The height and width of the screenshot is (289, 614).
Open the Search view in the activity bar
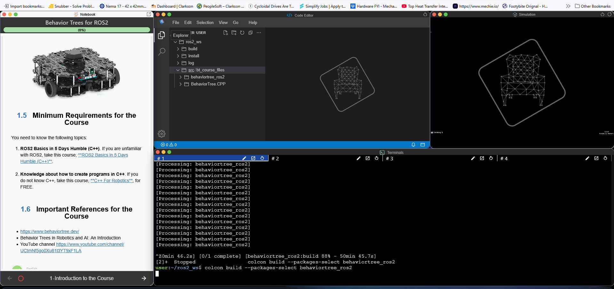coord(162,52)
